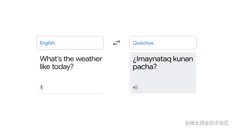Play the Quechua translation audio speaker icon
This screenshot has width=233, height=130.
(x=135, y=87)
